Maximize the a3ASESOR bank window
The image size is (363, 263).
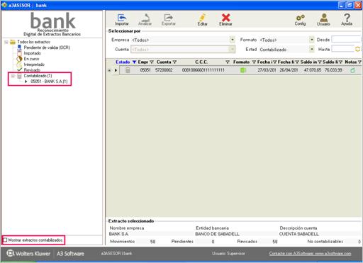pyautogui.click(x=350, y=5)
